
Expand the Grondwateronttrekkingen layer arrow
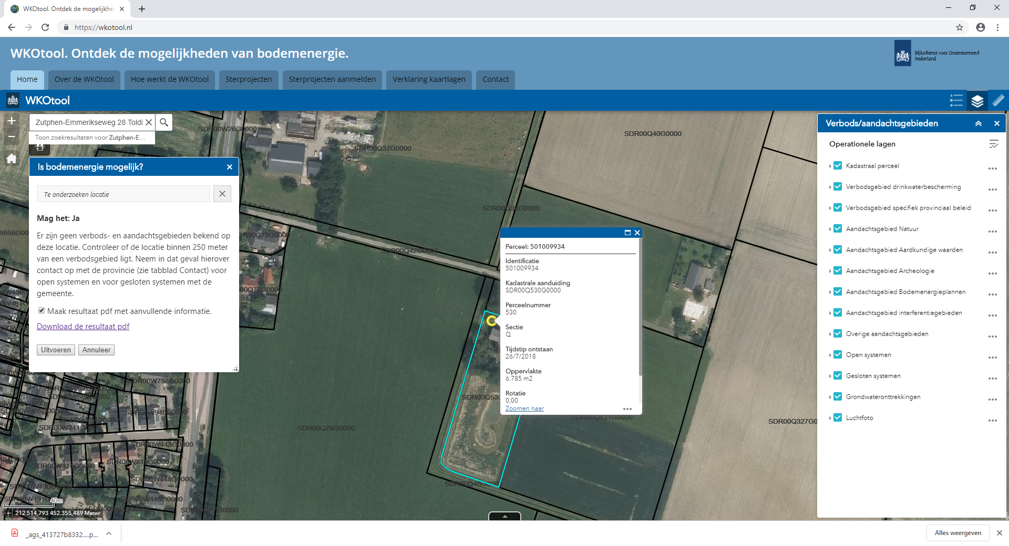coord(830,397)
